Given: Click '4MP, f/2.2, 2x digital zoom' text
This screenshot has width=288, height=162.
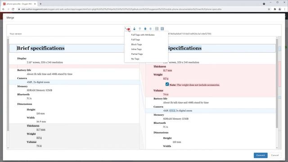Looking at the screenshot, I should click(x=178, y=111).
